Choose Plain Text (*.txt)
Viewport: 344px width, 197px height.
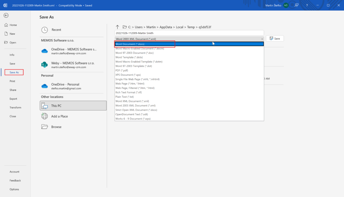pyautogui.click(x=189, y=97)
